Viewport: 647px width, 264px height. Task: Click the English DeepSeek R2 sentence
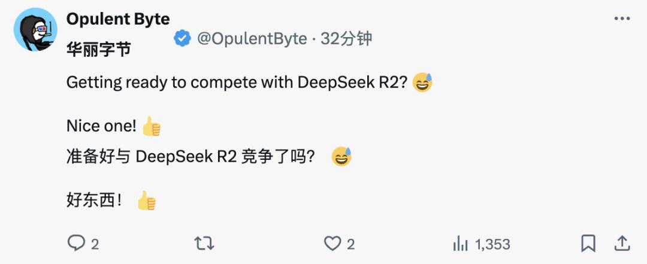pyautogui.click(x=237, y=83)
